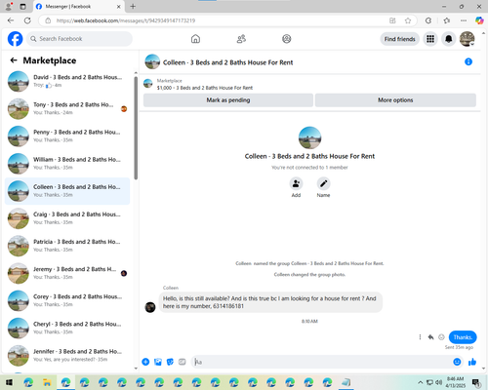Open tab actions menu icon

coord(22,7)
